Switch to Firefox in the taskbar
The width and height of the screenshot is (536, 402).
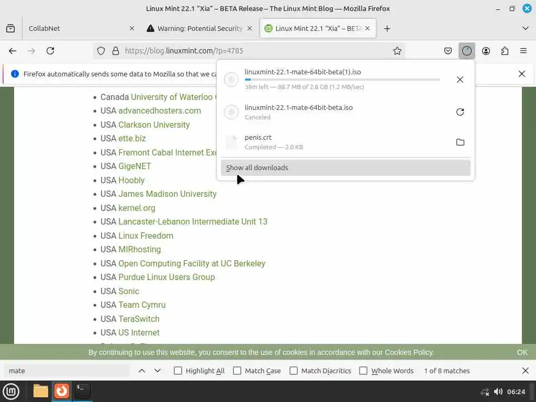click(x=62, y=392)
